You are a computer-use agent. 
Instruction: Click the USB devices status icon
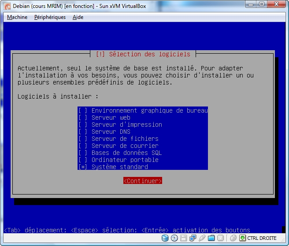(x=202, y=238)
